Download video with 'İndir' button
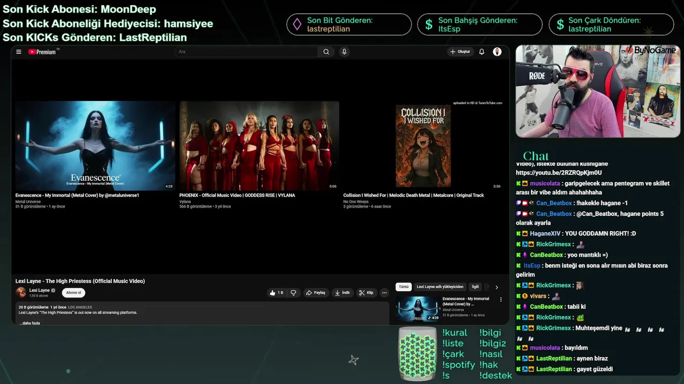 coord(342,293)
